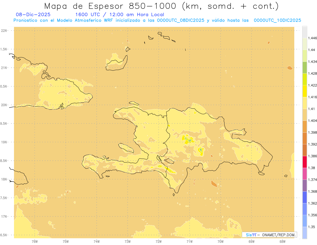The width and height of the screenshot is (317, 245).
Task: Click the '71W' longitude label
Action: click(189, 242)
